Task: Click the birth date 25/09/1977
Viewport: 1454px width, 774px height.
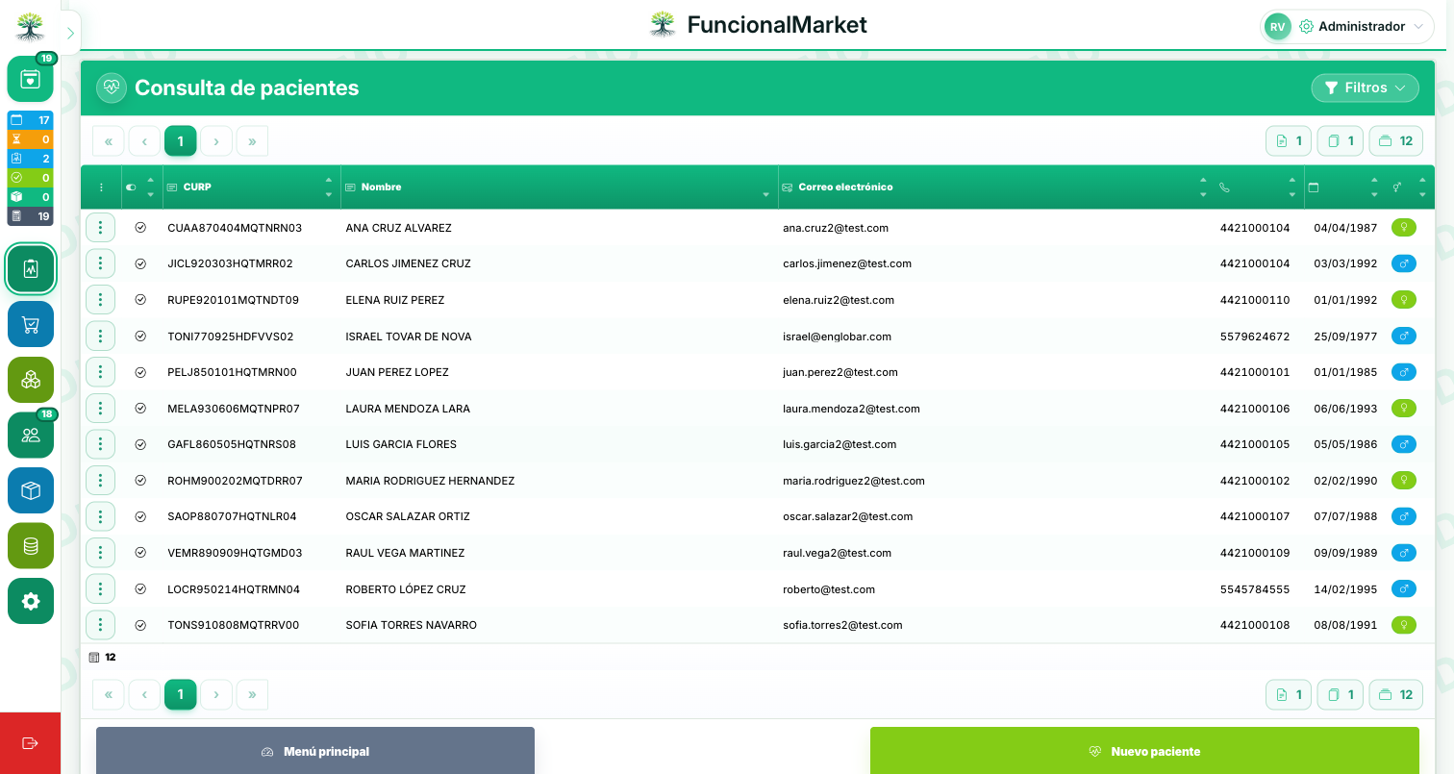Action: pyautogui.click(x=1345, y=337)
